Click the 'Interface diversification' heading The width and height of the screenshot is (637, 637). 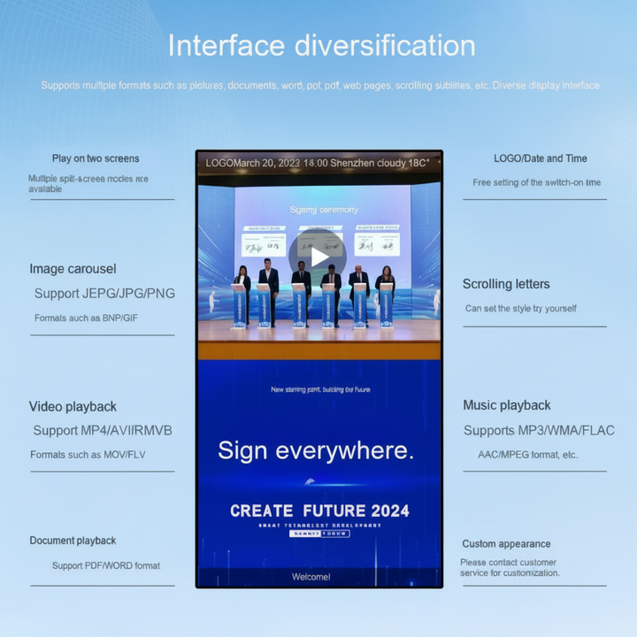tap(322, 45)
